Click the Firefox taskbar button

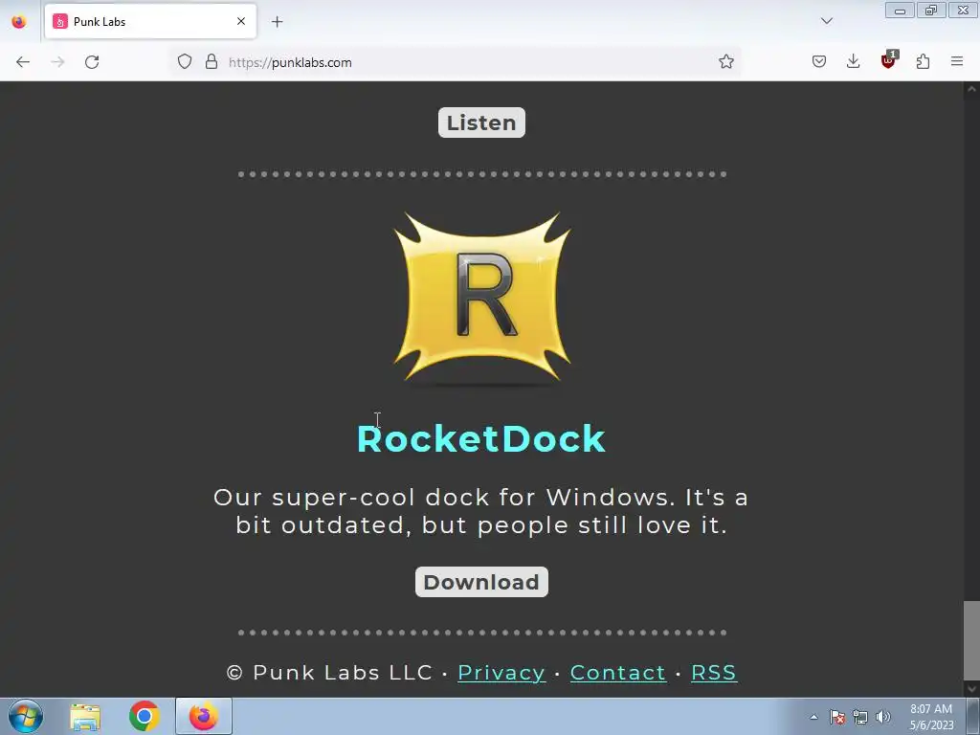coord(204,716)
